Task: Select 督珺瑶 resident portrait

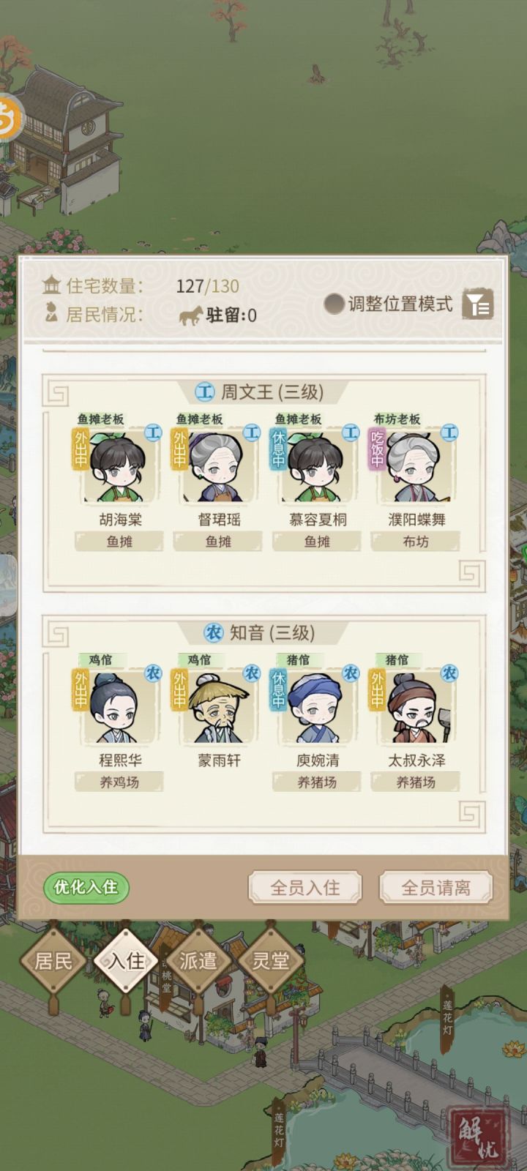Action: (219, 464)
